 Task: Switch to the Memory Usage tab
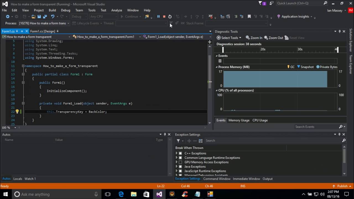pos(239,120)
